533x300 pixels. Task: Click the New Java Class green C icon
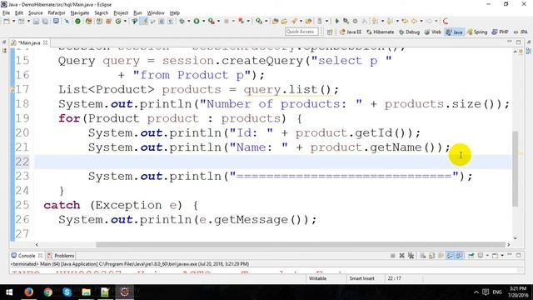(118, 21)
